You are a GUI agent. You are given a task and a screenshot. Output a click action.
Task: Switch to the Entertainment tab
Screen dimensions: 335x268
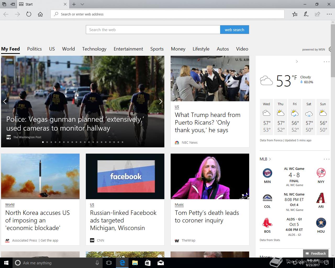click(x=128, y=49)
